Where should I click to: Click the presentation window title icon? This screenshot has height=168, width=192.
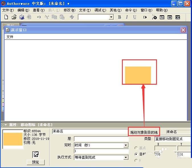pos(7,30)
